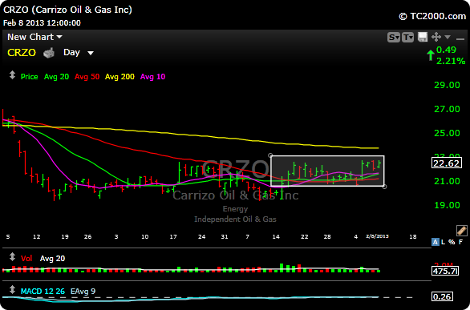
Task: Click the 27.00 price axis label
Action: 447,109
